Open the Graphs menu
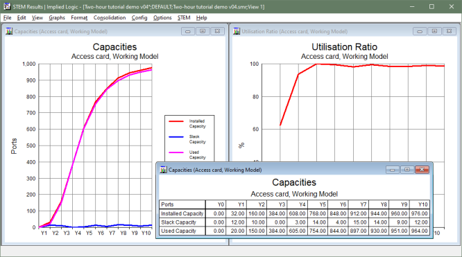This screenshot has width=462, height=257. 57,18
